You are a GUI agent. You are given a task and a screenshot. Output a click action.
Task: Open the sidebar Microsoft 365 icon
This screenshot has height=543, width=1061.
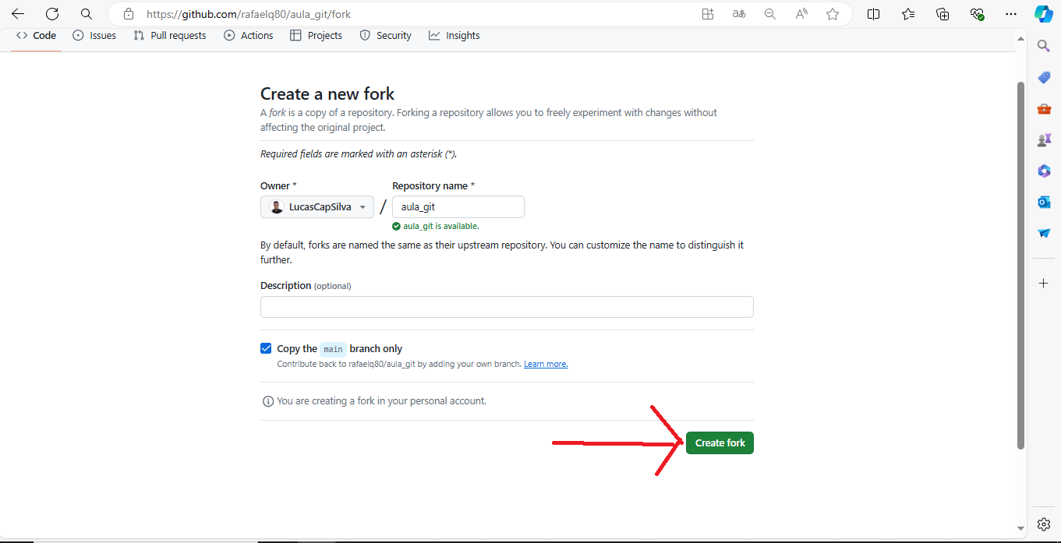click(1044, 171)
